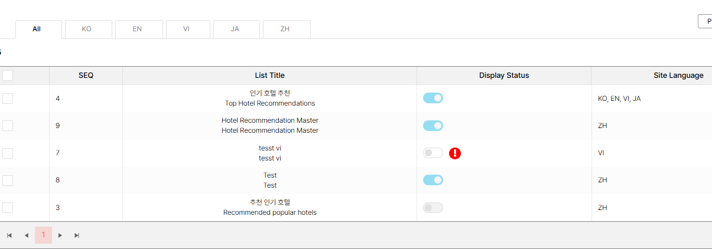
Task: Disable display status for the Test row
Action: tap(433, 180)
